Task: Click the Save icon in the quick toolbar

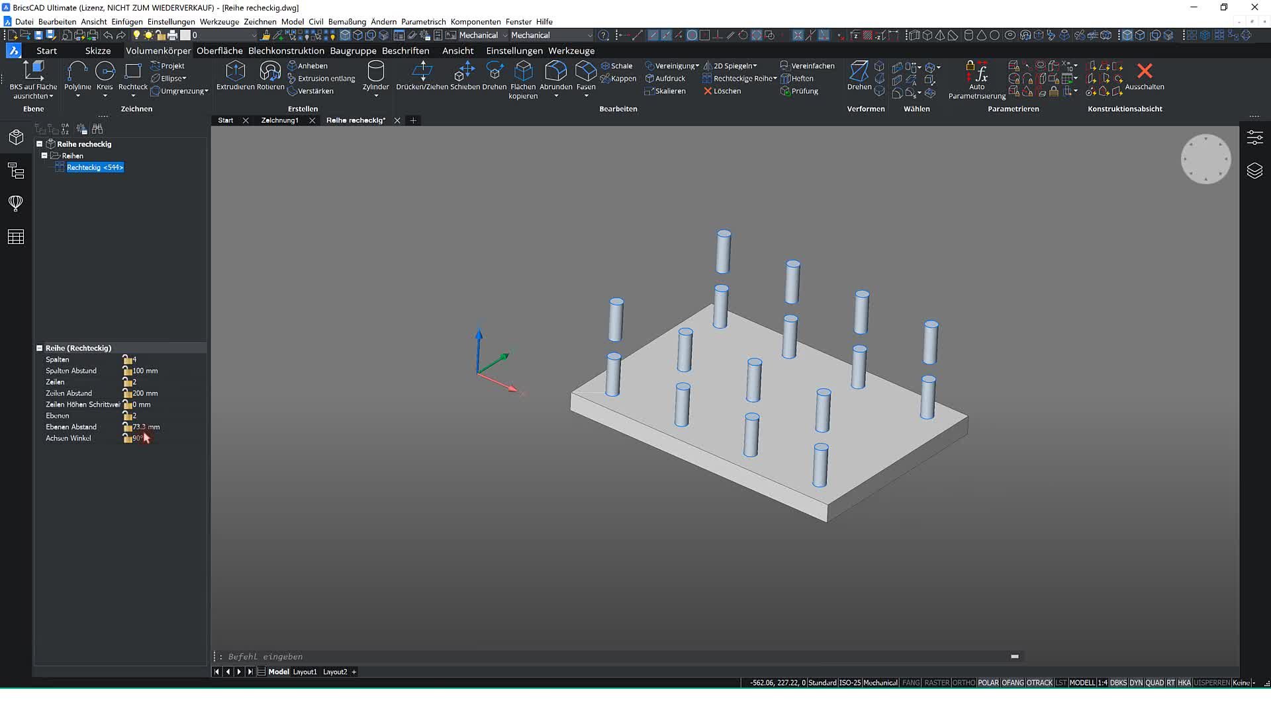Action: tap(38, 35)
